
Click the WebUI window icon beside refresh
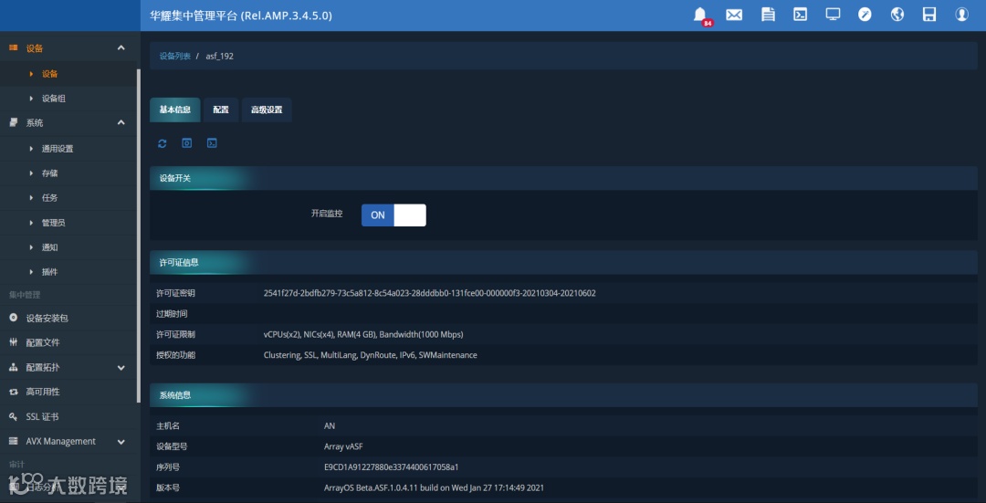pyautogui.click(x=187, y=143)
